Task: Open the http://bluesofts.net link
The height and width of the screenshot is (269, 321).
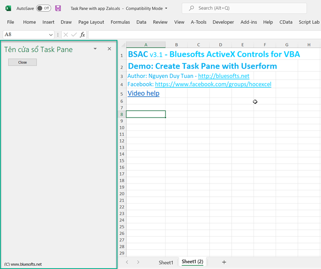Action: tap(224, 76)
